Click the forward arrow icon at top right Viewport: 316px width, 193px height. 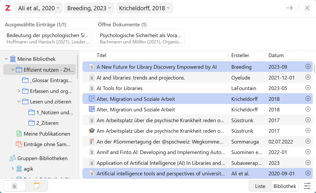pyautogui.click(x=290, y=8)
